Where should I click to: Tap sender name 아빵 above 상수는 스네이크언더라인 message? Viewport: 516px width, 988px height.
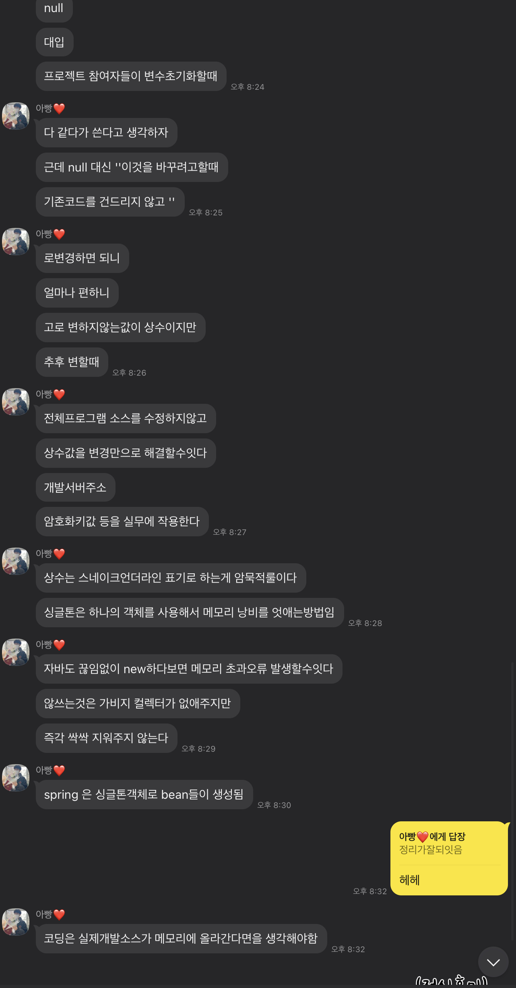(x=44, y=554)
